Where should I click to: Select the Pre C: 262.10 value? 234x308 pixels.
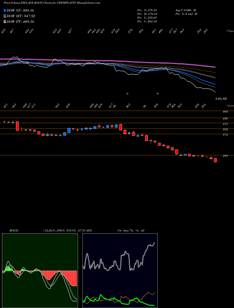point(147,21)
